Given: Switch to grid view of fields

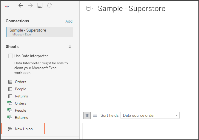Looking at the screenshot, I should click(87, 115).
